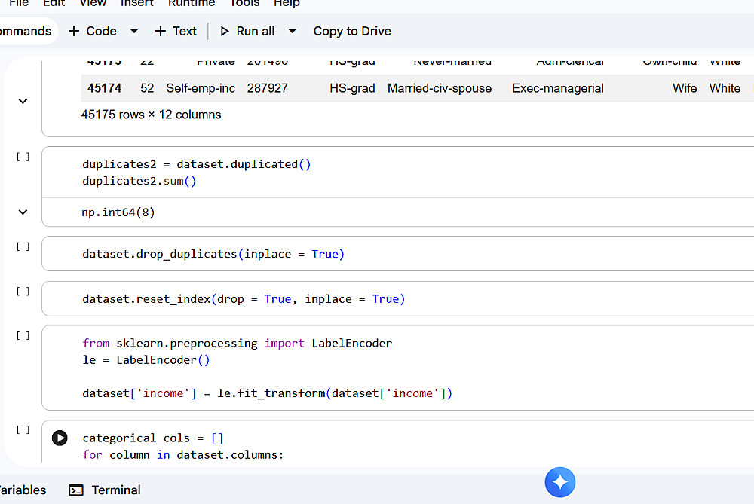Open the Help menu
754x504 pixels.
tap(287, 3)
